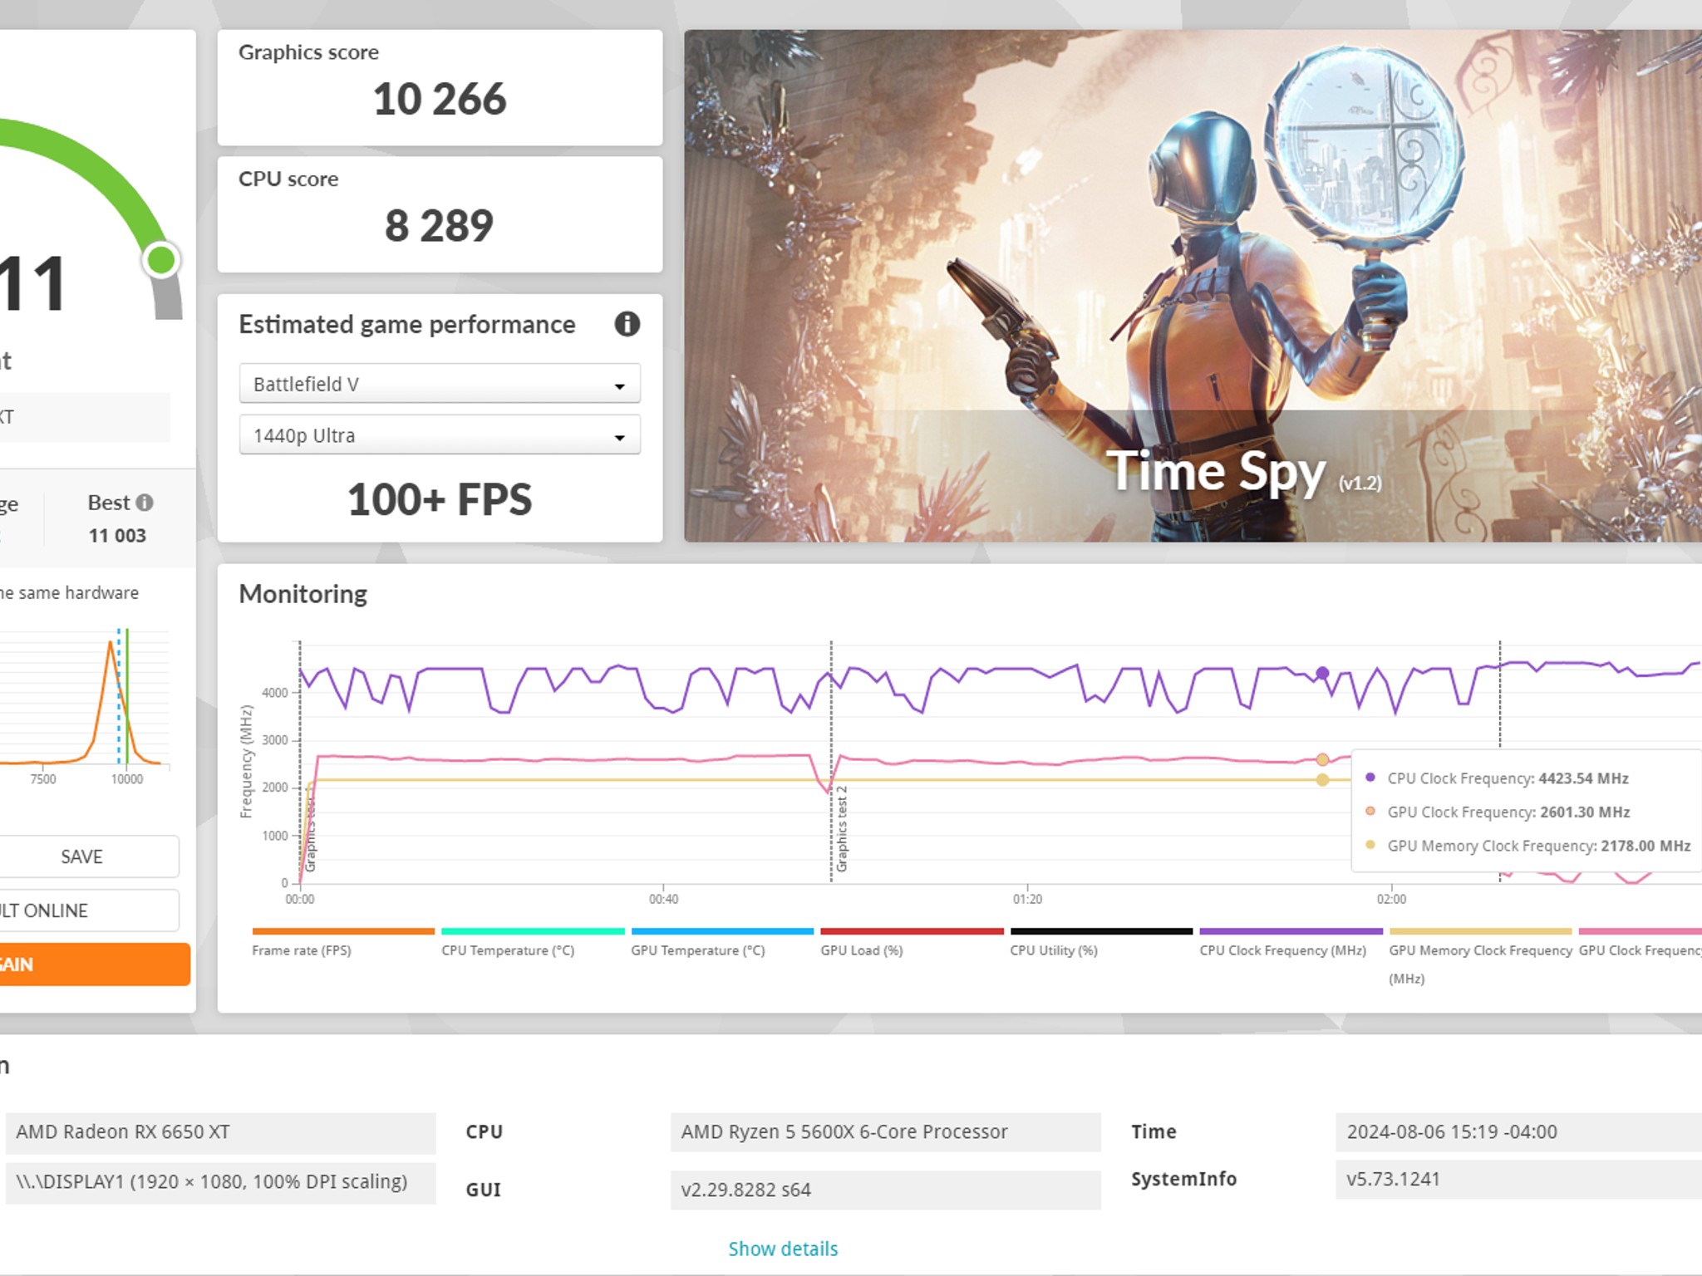This screenshot has height=1276, width=1702.
Task: Toggle GPU Temperature (°C) legend swatch
Action: tap(722, 931)
